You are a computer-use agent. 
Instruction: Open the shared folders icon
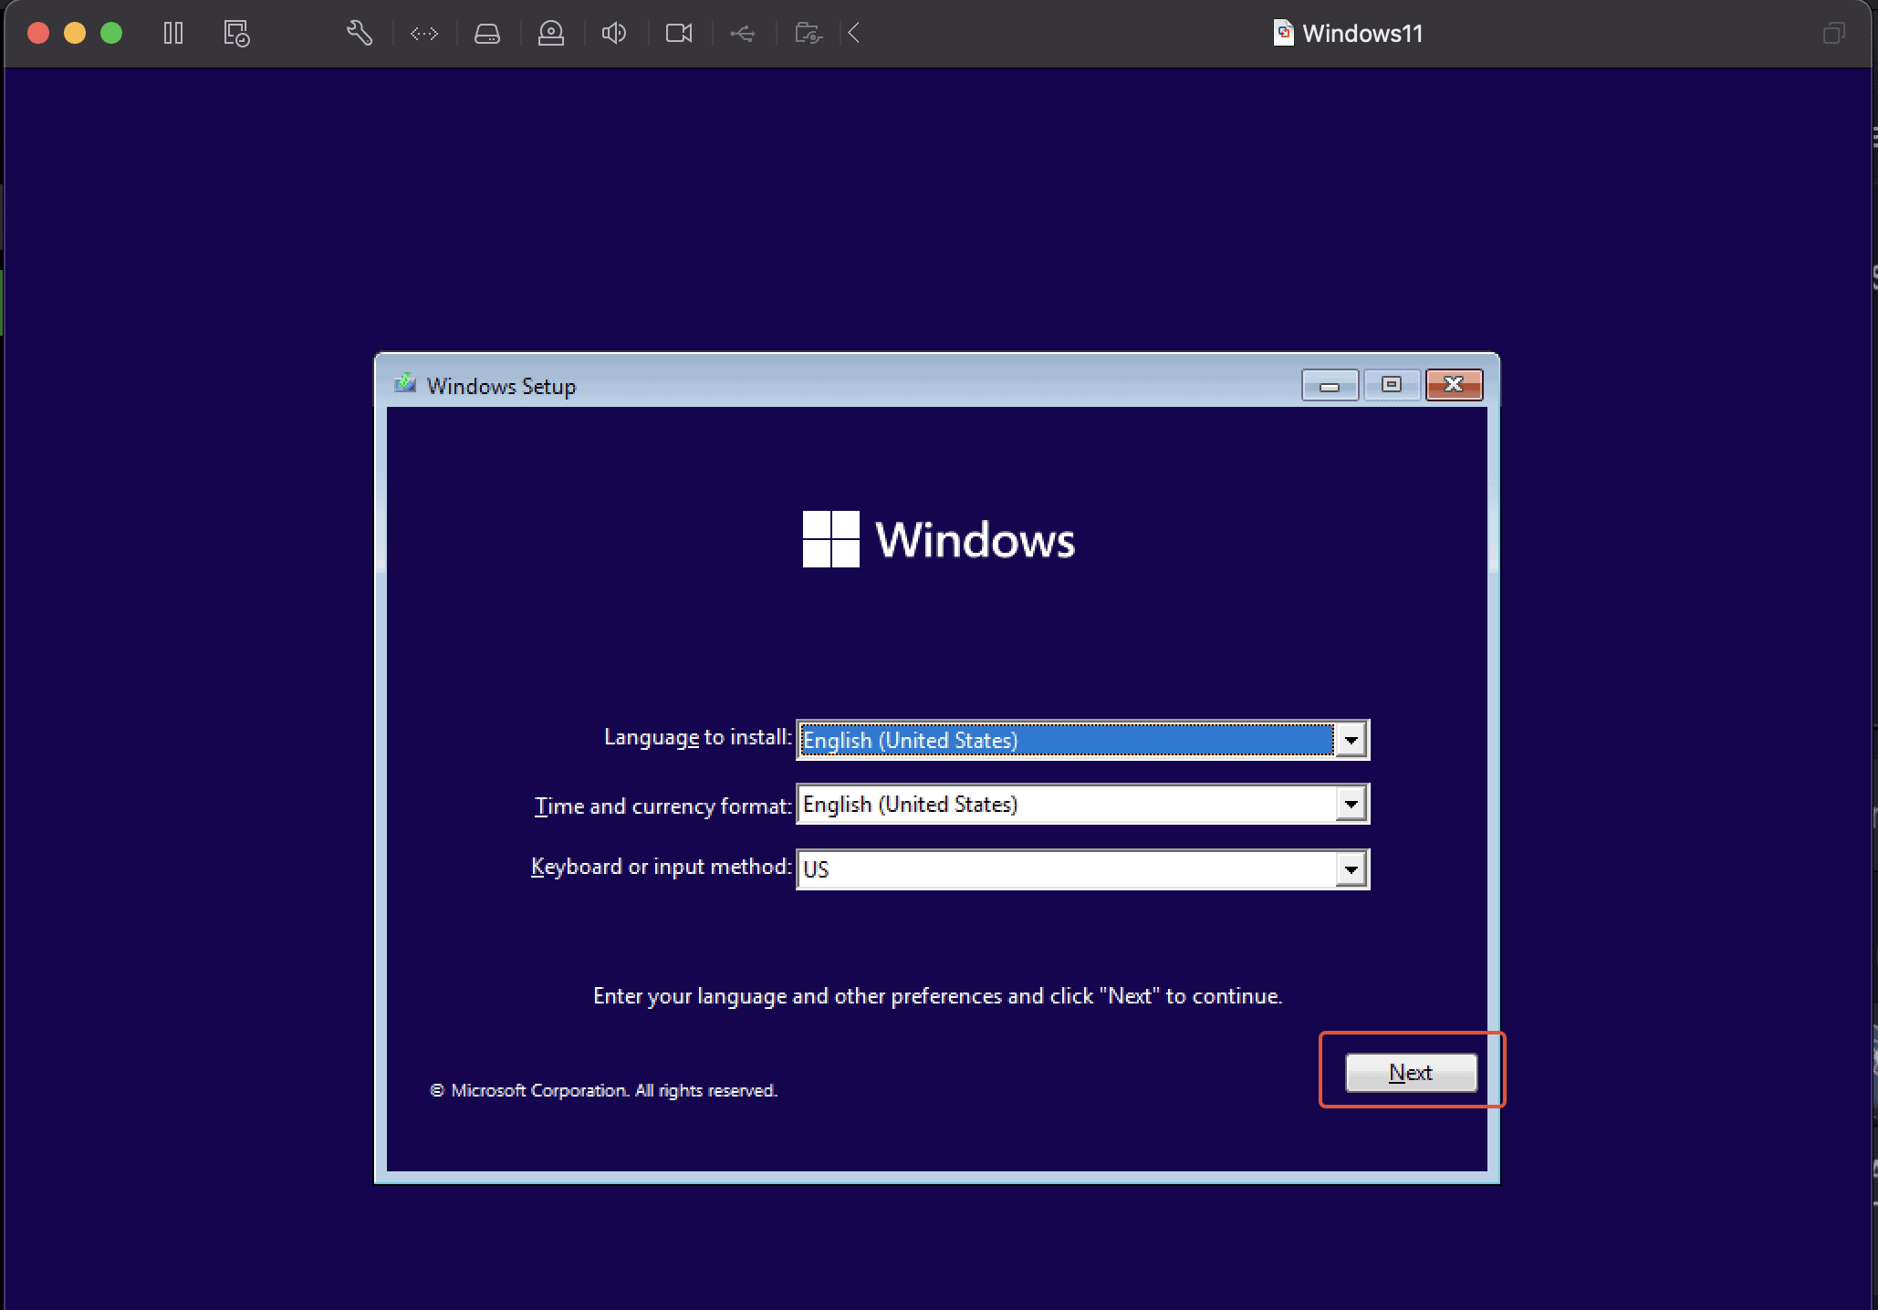[x=809, y=34]
